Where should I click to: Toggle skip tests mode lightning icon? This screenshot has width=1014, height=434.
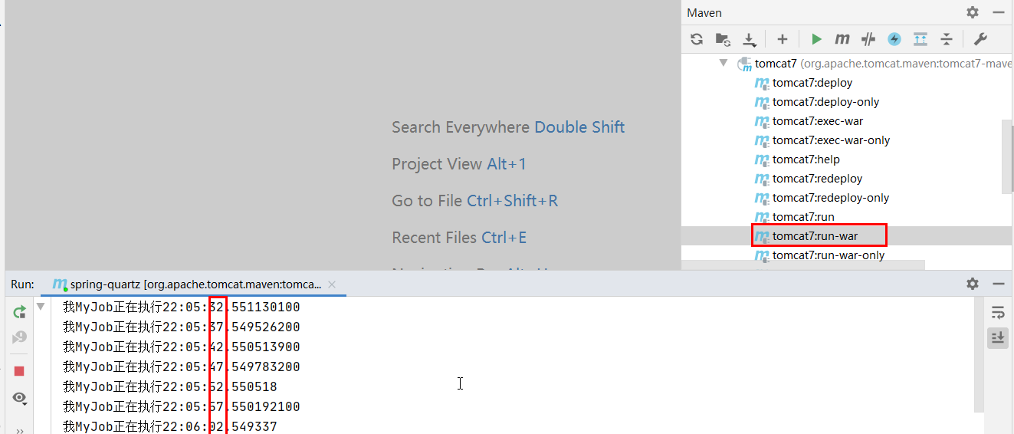click(894, 39)
